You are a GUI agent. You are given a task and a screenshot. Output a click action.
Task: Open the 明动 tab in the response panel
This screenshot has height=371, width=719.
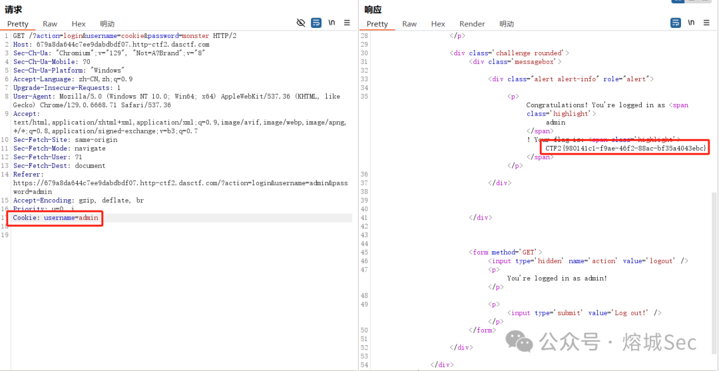coord(507,24)
